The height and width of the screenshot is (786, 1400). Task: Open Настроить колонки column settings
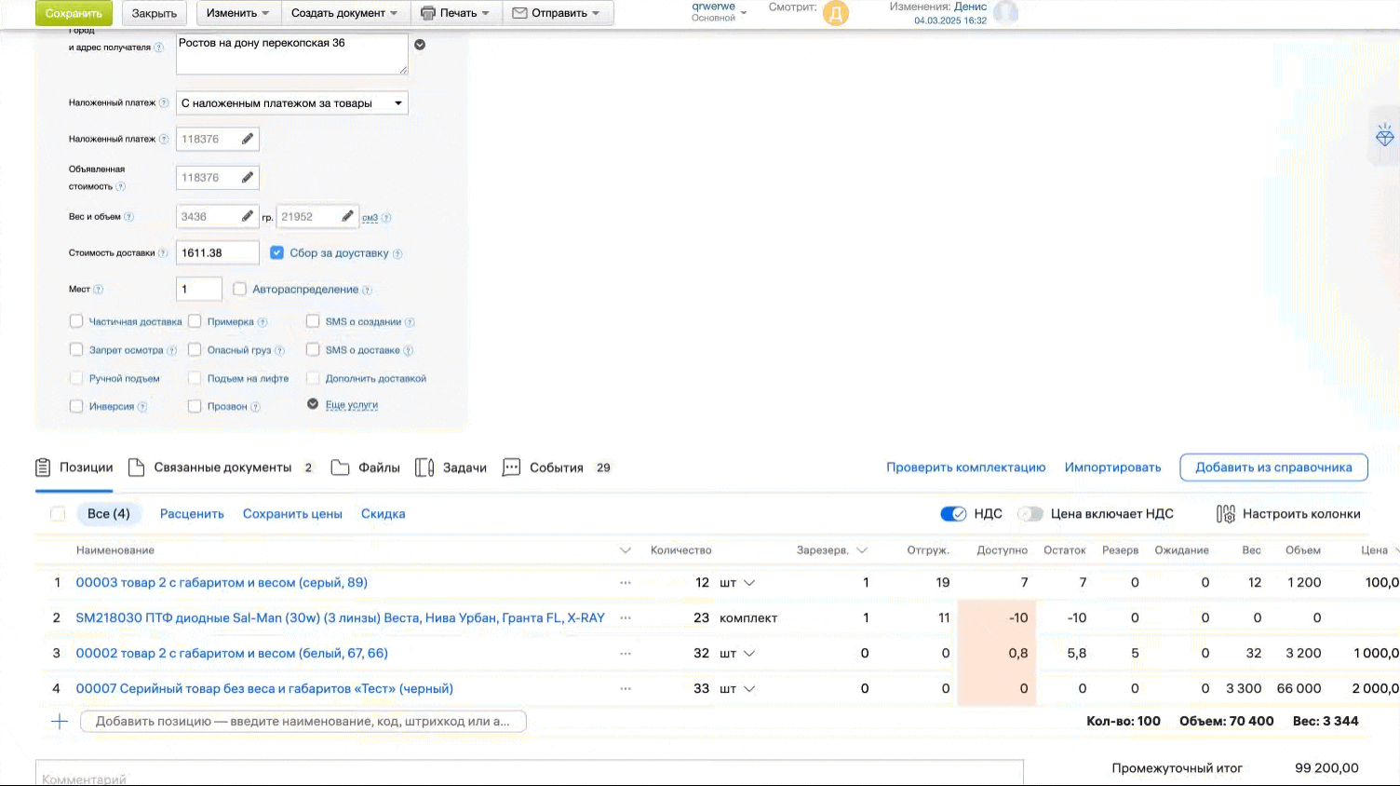coord(1288,514)
